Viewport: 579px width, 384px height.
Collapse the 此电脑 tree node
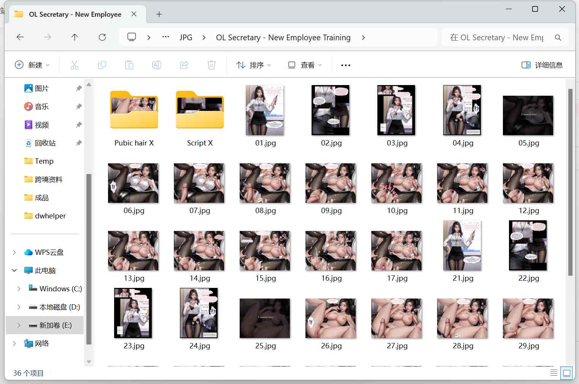[x=14, y=271]
